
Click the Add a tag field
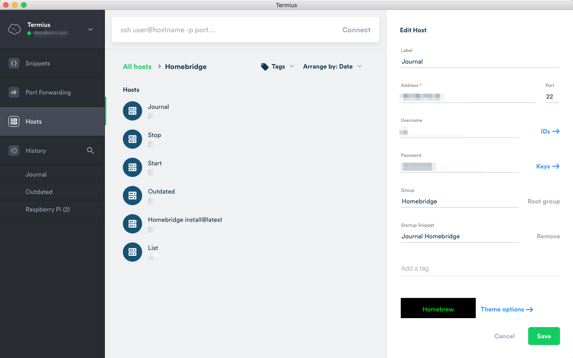pyautogui.click(x=479, y=268)
